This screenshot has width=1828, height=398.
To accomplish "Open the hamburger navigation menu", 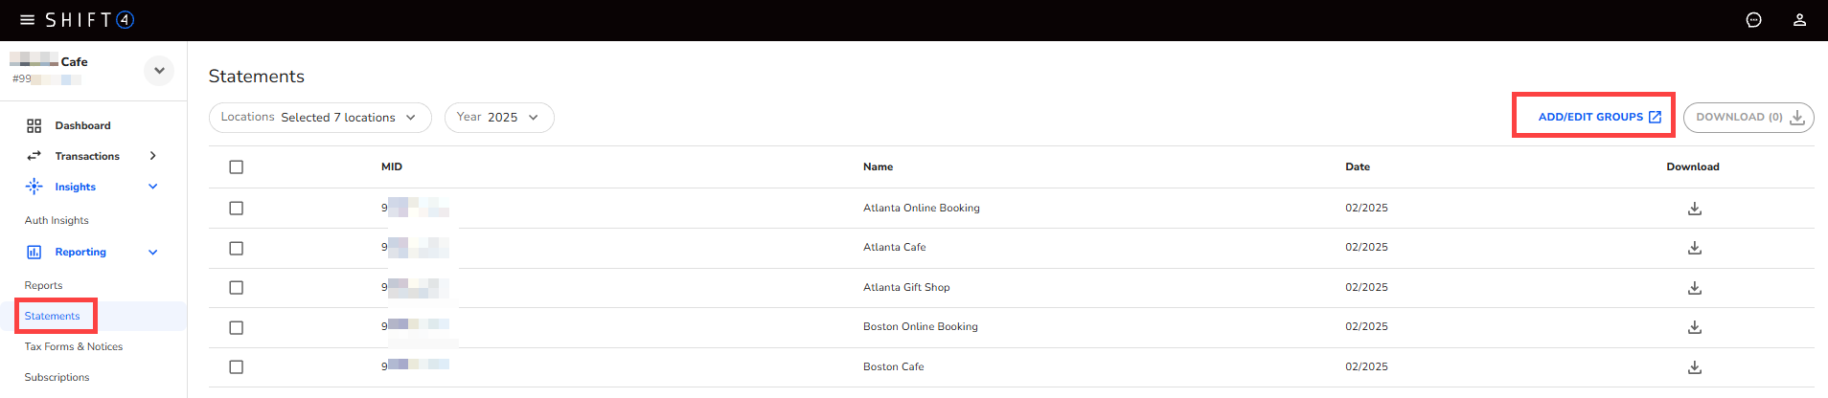I will 27,20.
